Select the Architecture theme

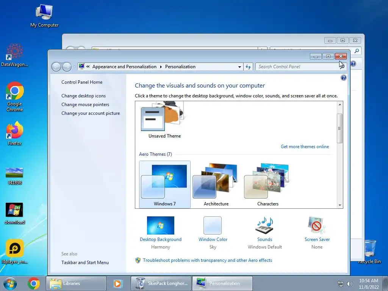(216, 185)
